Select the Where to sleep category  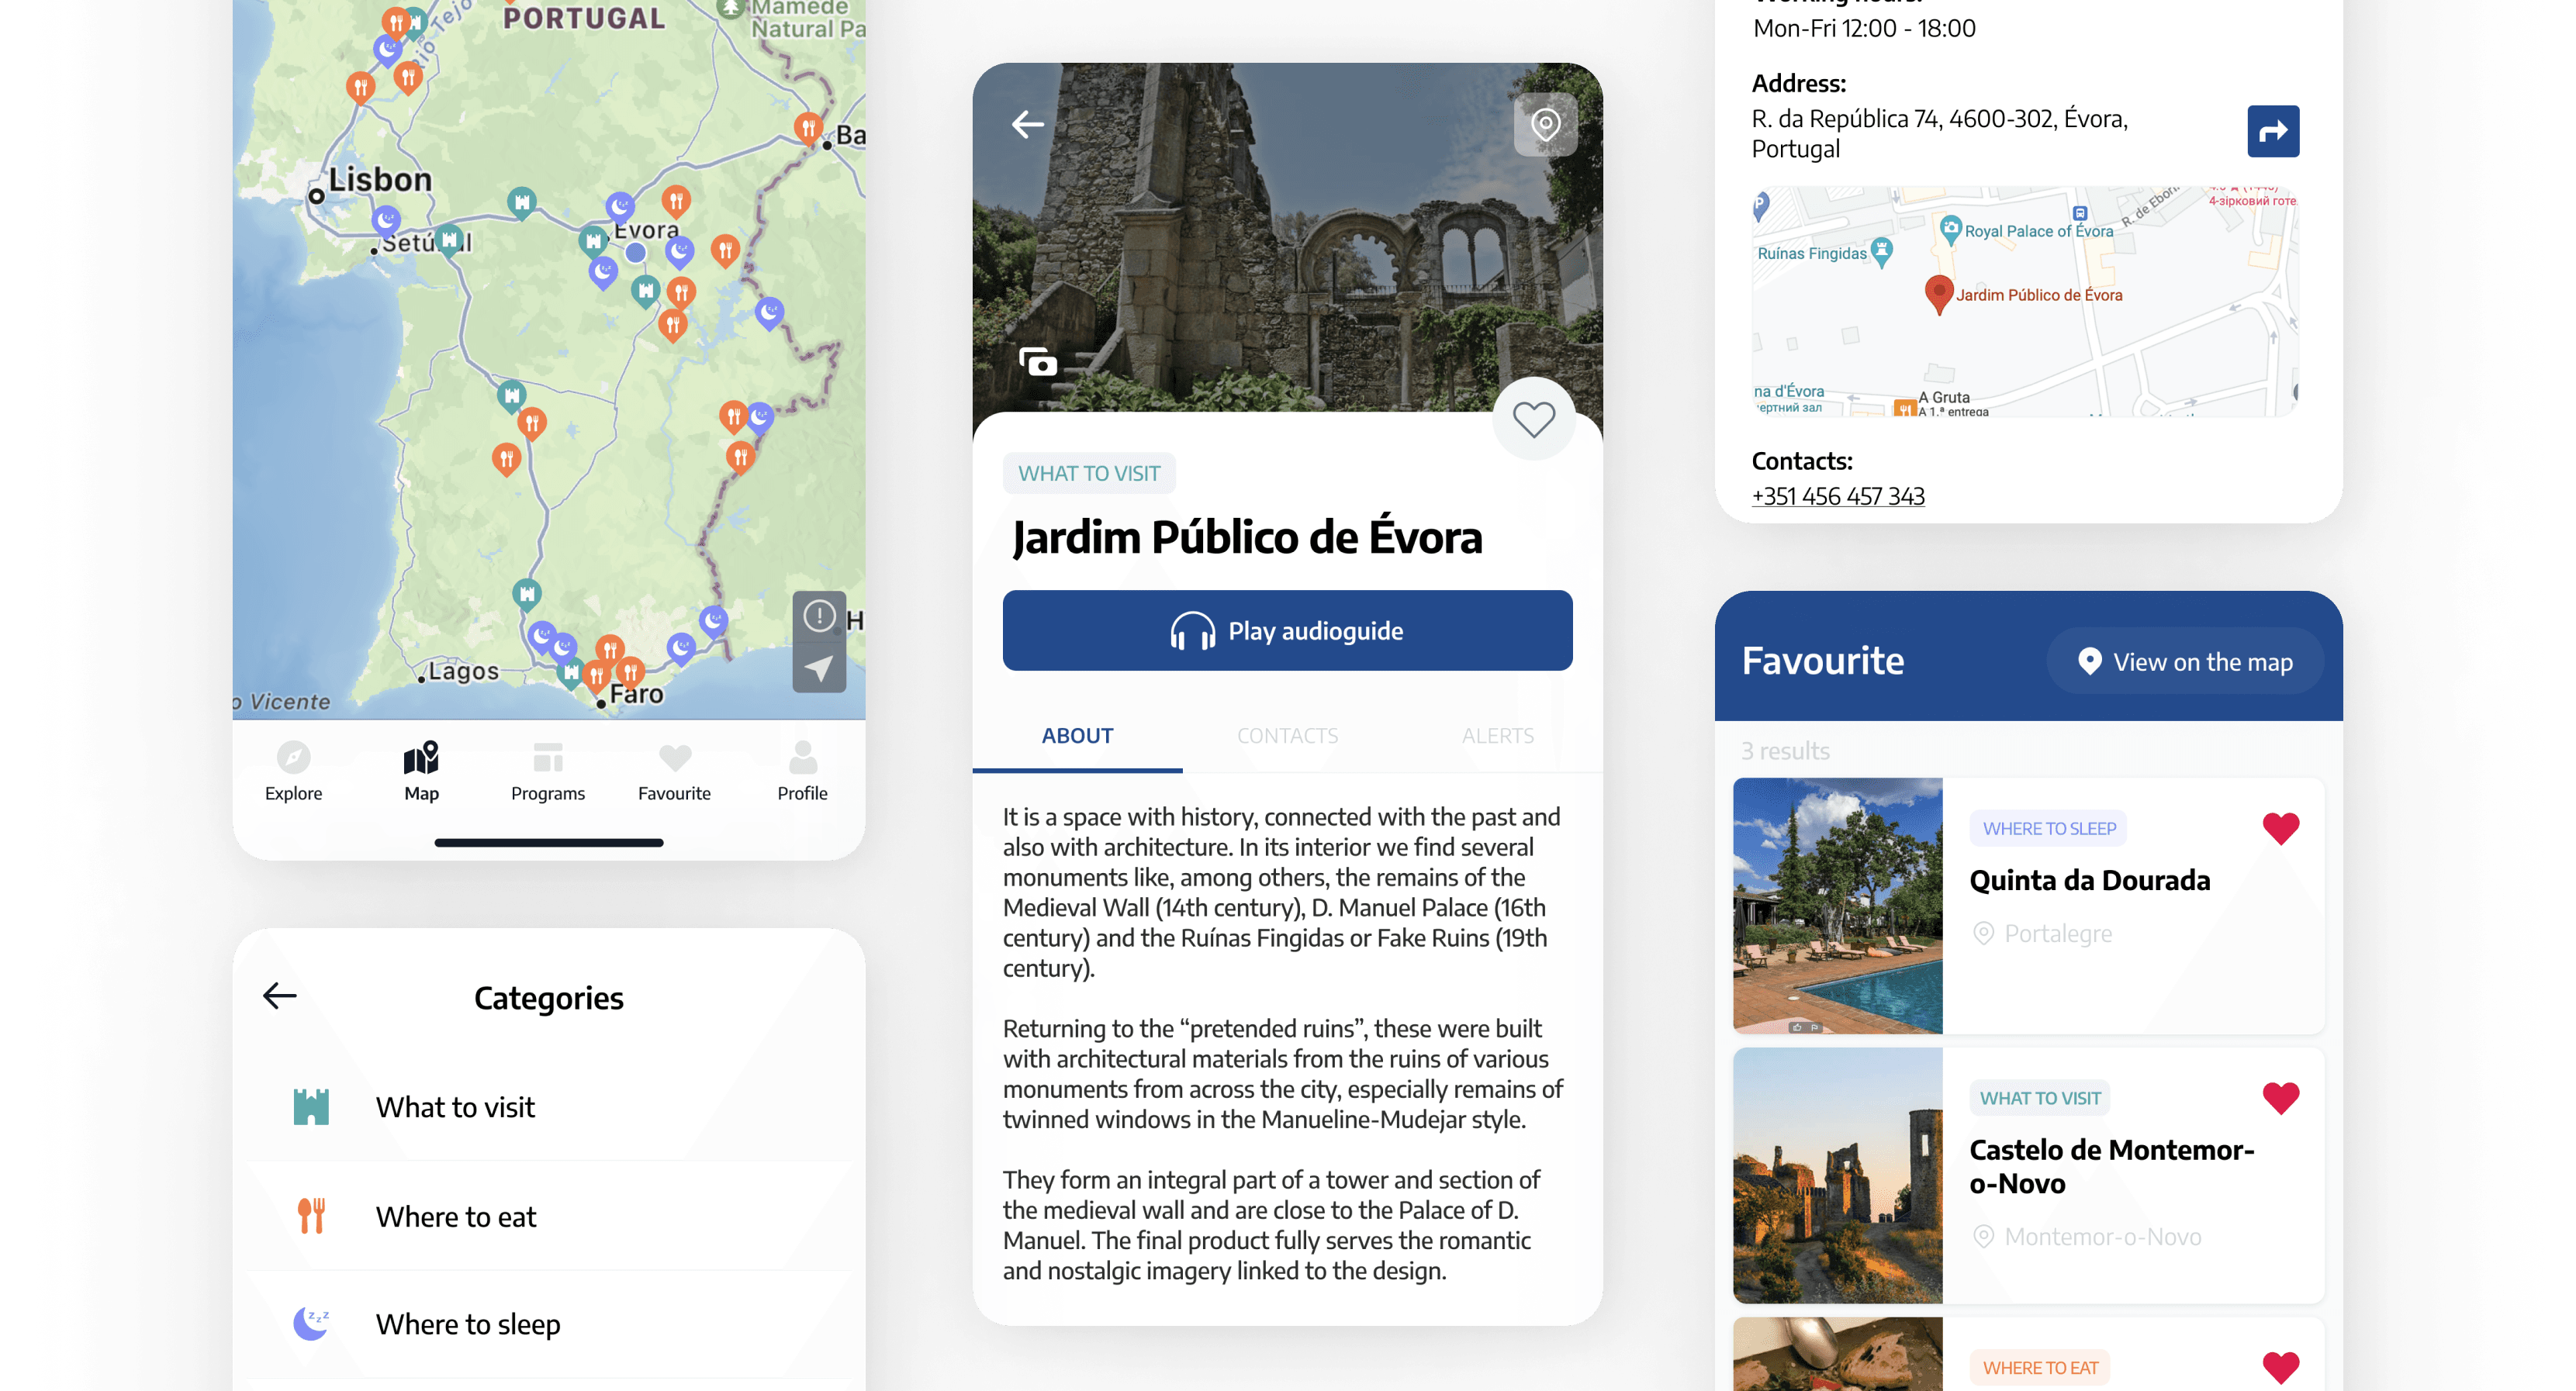[548, 1324]
